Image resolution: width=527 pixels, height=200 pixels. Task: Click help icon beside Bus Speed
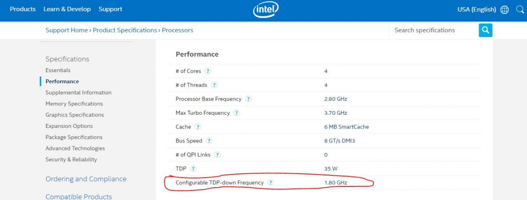coord(209,141)
